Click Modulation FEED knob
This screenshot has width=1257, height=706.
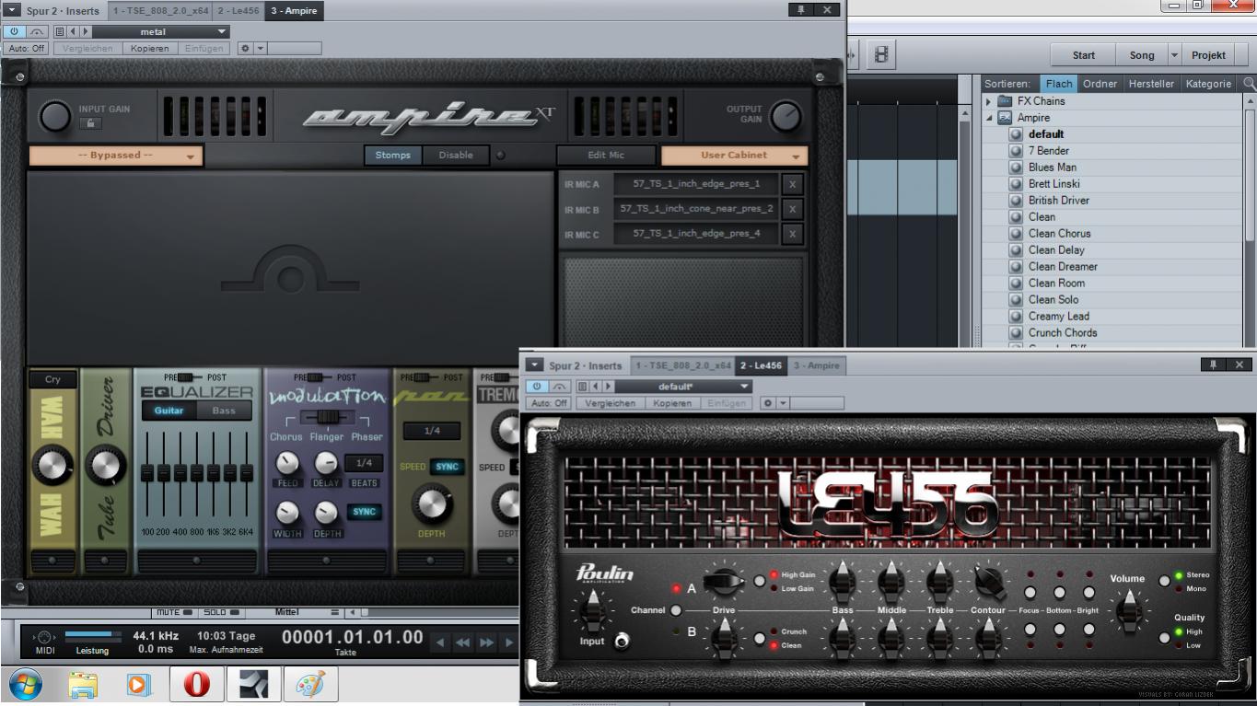tap(287, 463)
